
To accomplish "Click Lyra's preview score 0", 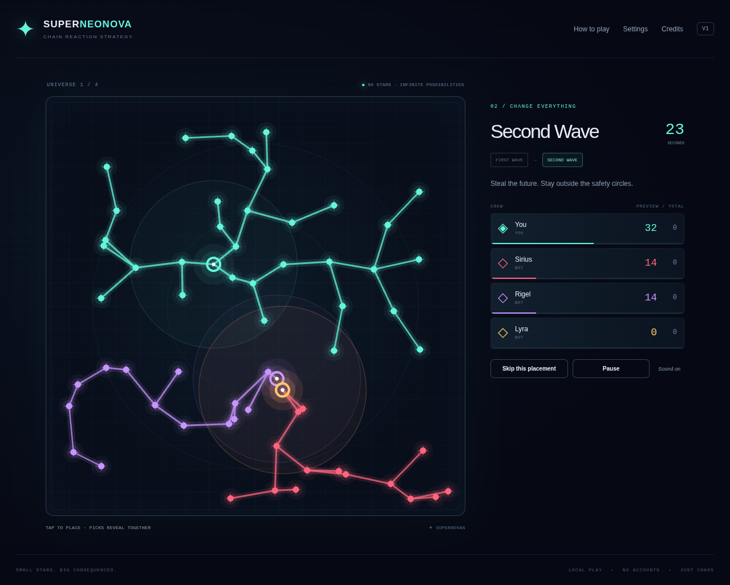I will click(654, 332).
